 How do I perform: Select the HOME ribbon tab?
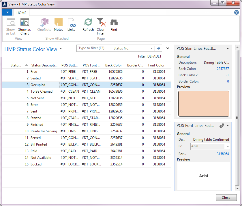pyautogui.click(x=21, y=13)
